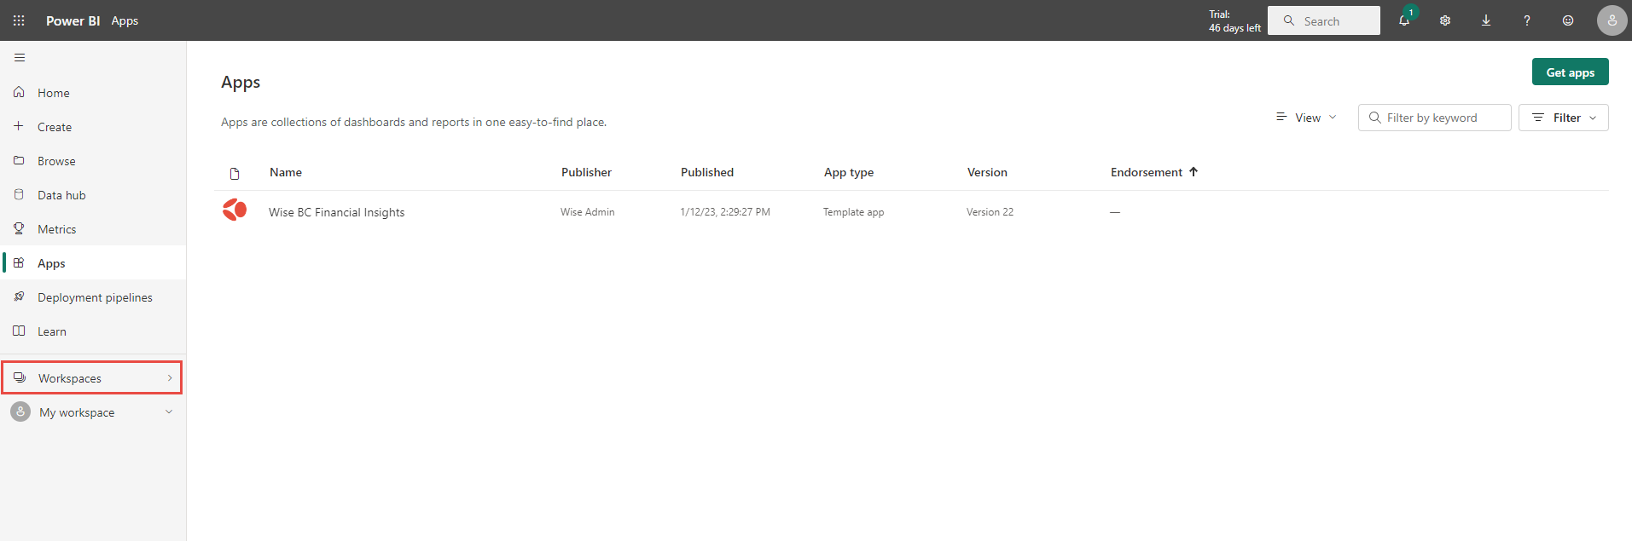1632x541 pixels.
Task: Open the app launcher waffle icon
Action: click(x=19, y=20)
